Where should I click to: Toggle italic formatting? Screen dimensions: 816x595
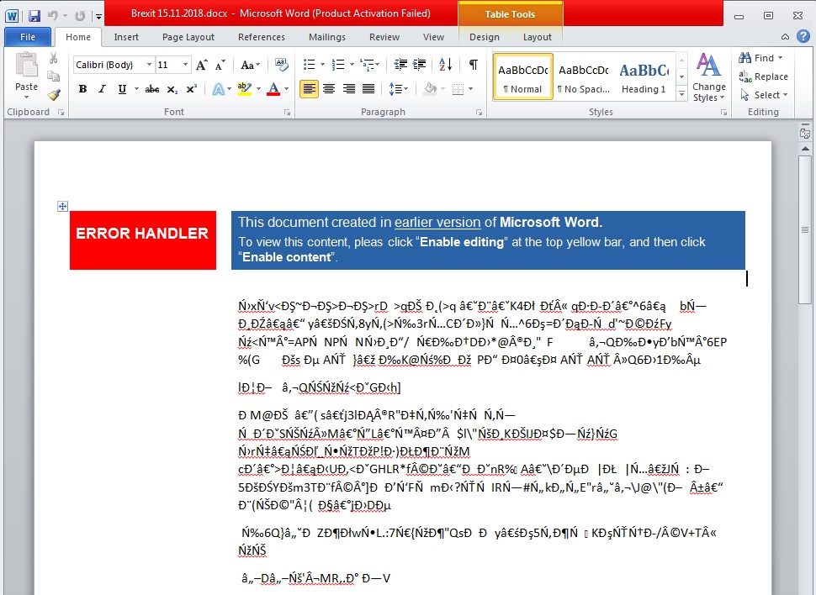pos(103,89)
